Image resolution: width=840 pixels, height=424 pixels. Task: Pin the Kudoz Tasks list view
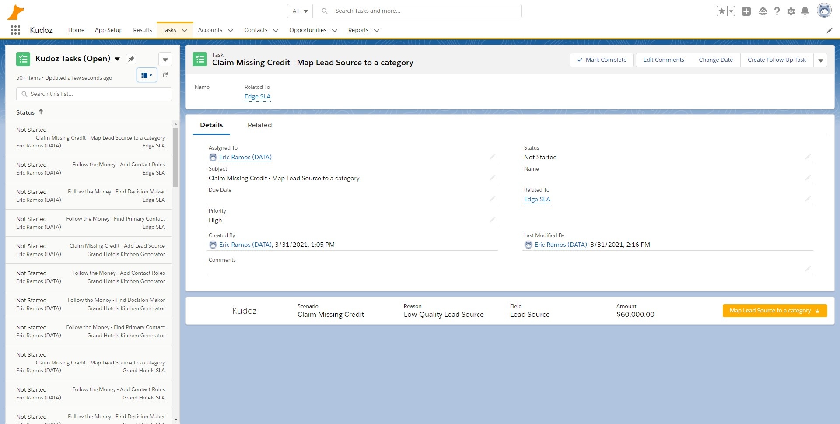131,59
